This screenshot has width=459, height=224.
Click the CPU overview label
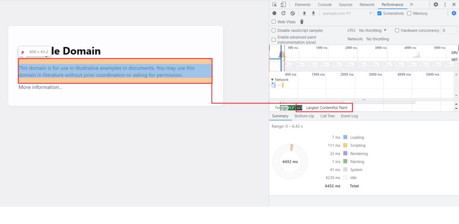pyautogui.click(x=455, y=52)
